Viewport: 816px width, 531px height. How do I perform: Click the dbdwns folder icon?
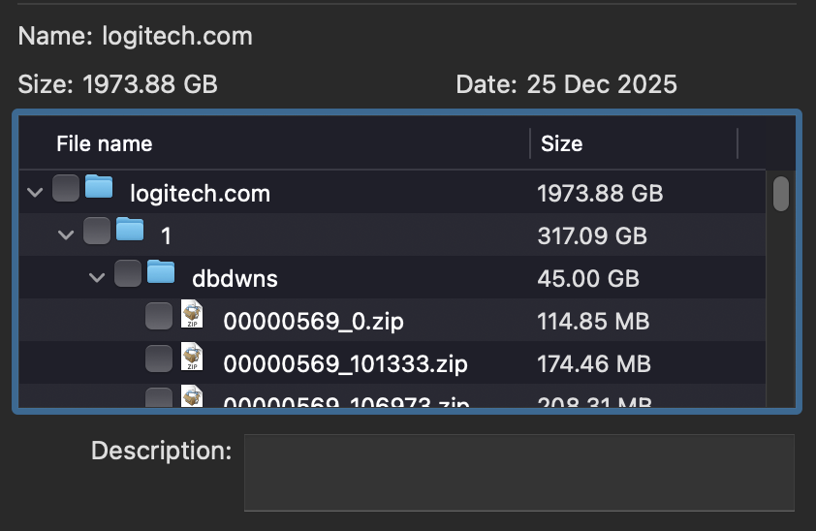161,273
